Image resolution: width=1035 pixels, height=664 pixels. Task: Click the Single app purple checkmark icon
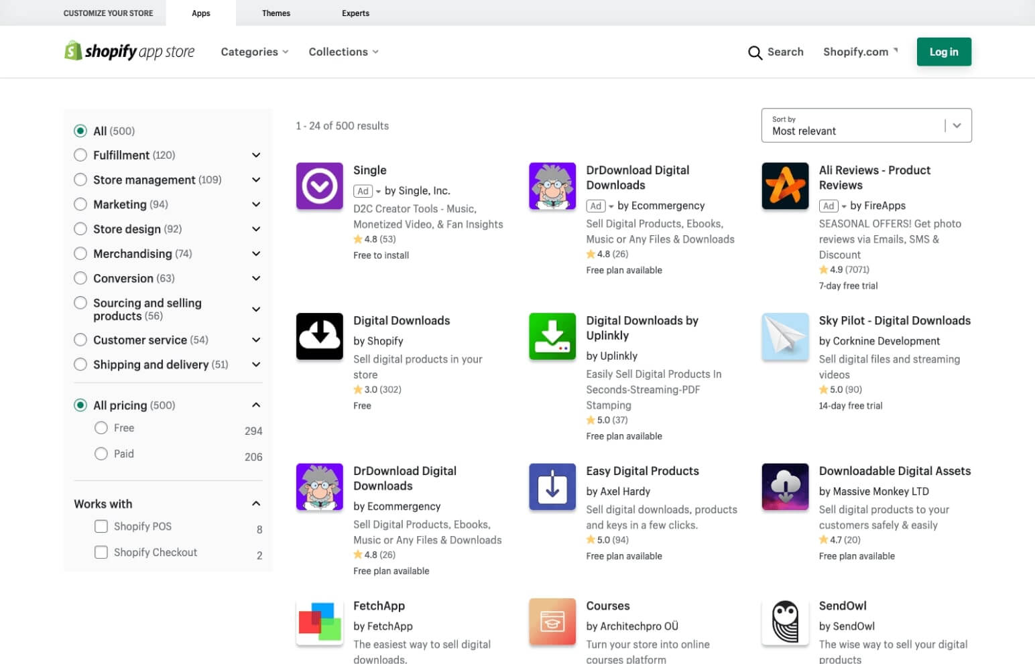tap(319, 186)
